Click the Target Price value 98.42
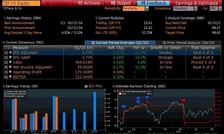Screen dimensions: 224x134 [216, 33]
